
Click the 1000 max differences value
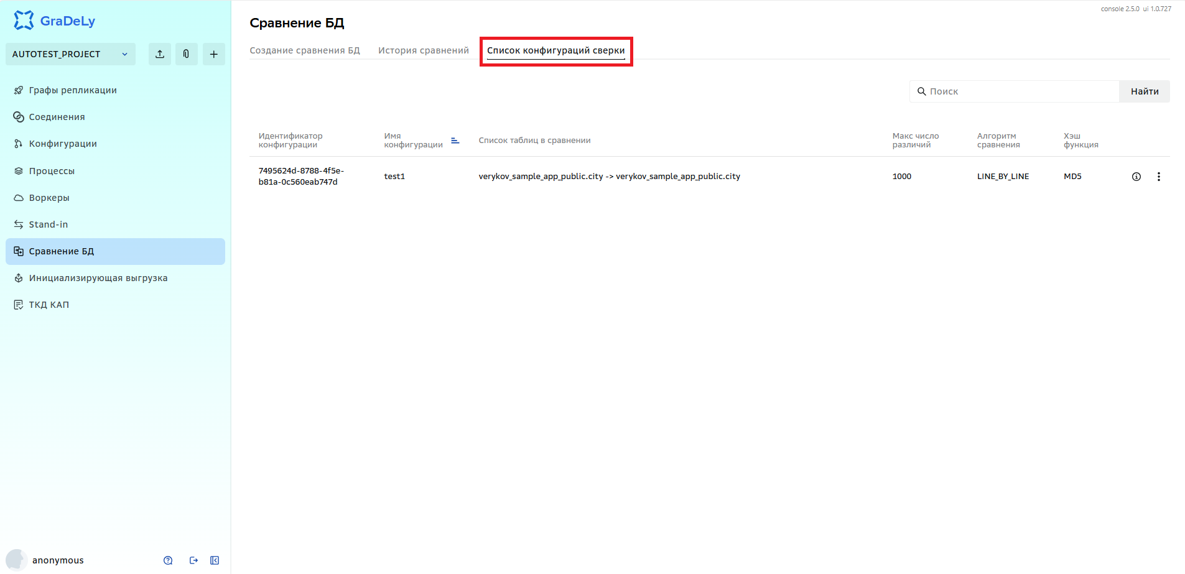[902, 177]
